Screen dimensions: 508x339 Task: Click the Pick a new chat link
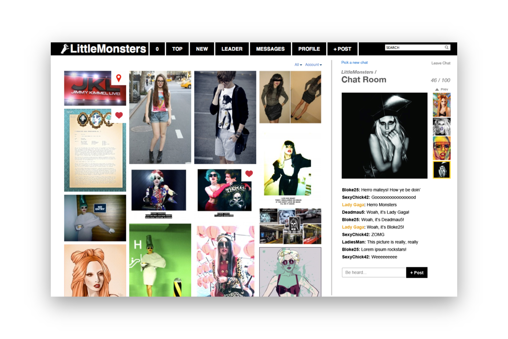[x=354, y=63]
